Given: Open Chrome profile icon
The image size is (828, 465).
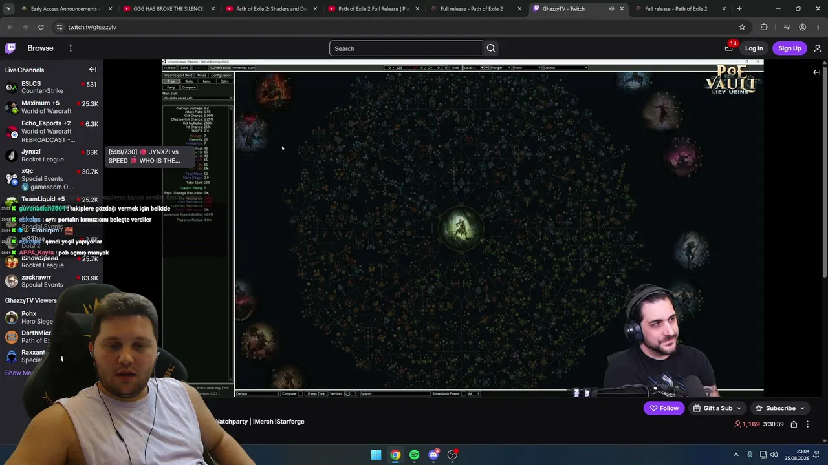Looking at the screenshot, I should [802, 27].
